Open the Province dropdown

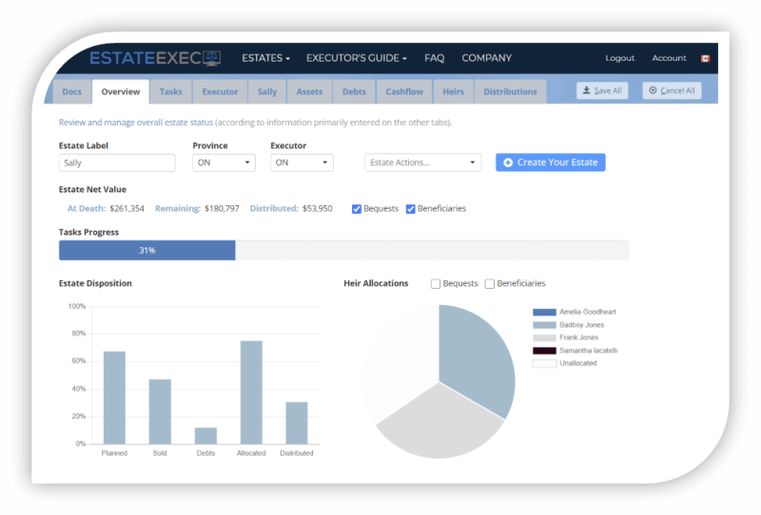point(224,162)
